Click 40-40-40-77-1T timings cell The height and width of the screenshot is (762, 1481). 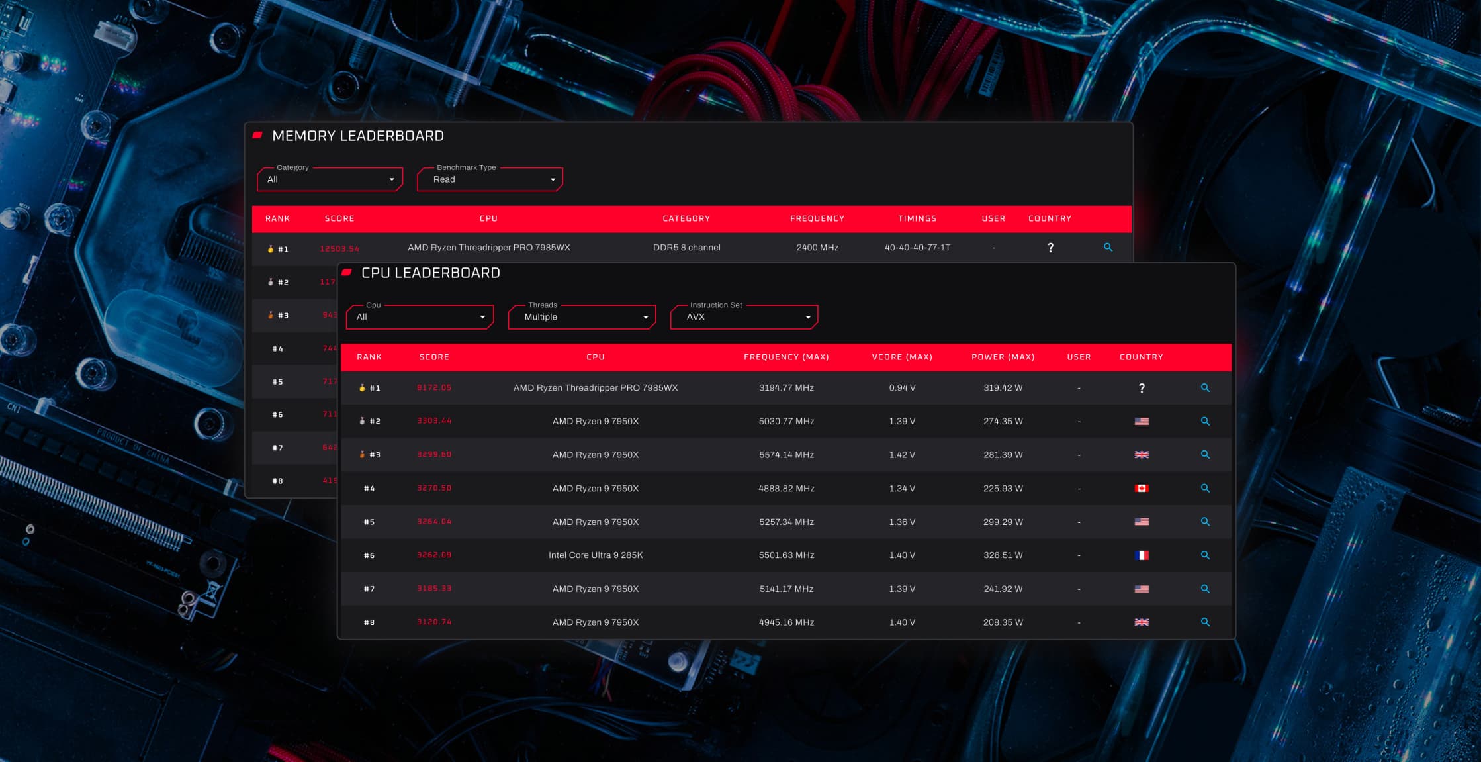pos(917,248)
